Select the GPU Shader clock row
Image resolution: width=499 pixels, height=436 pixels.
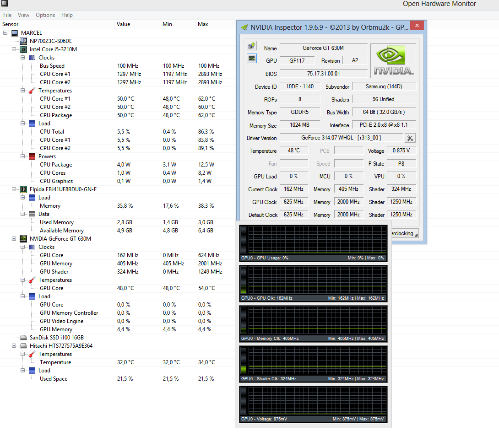(x=118, y=272)
